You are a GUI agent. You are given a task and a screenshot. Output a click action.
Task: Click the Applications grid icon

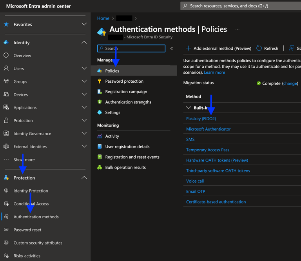6,107
